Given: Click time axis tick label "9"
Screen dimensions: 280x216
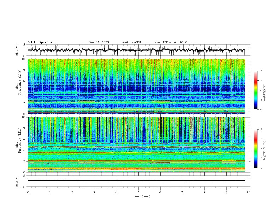Looking at the screenshot, I should 226,192.
